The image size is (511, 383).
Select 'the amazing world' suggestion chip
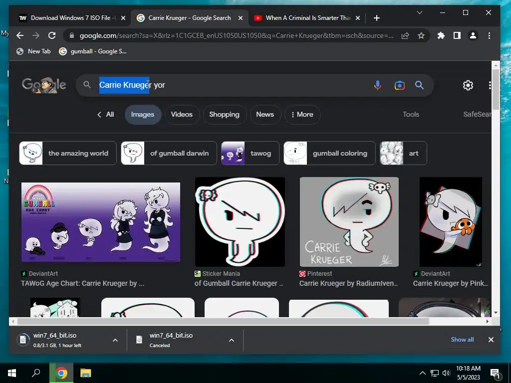coord(68,153)
